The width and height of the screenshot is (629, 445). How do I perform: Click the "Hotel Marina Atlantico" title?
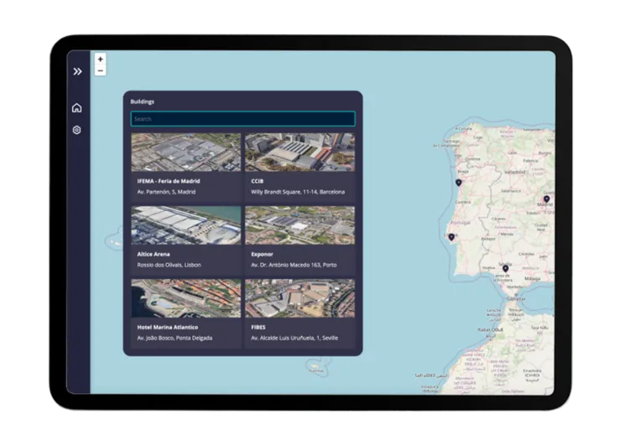coord(167,327)
